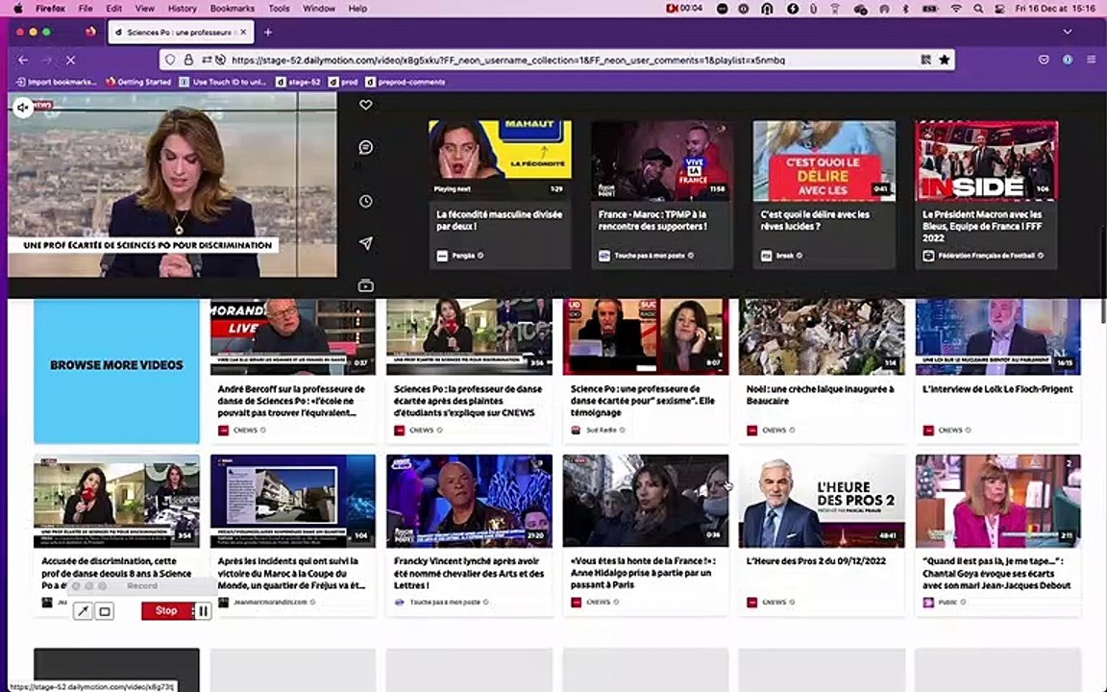This screenshot has width=1107, height=692.
Task: Open preprod-comments bookmark
Action: (x=406, y=82)
